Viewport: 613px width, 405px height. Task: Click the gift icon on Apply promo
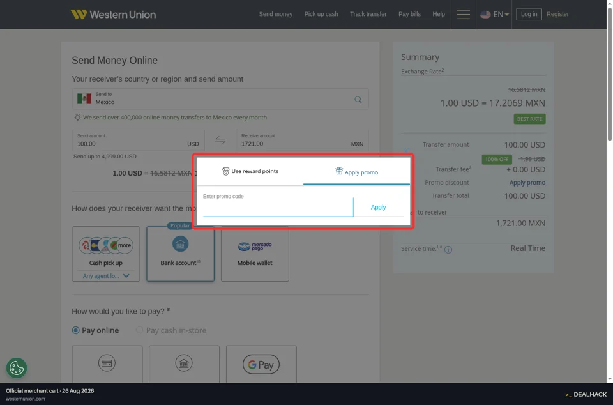(339, 171)
